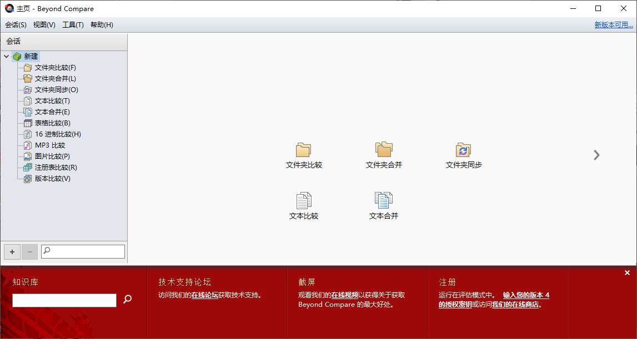Start the large 文本合并 icon in main pane
The height and width of the screenshot is (339, 637).
tap(384, 200)
